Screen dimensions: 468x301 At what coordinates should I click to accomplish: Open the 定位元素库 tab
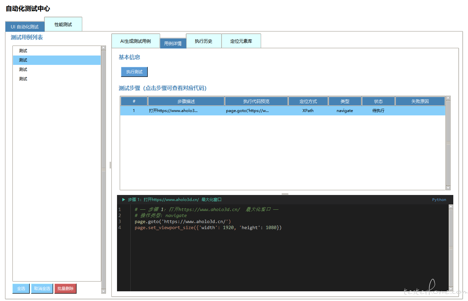(241, 41)
